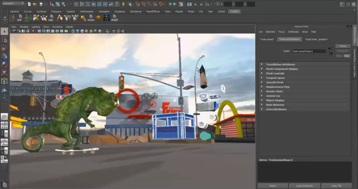This screenshot has width=358, height=189.
Task: Click the 'ogs' shelf script icon
Action: coord(51,18)
